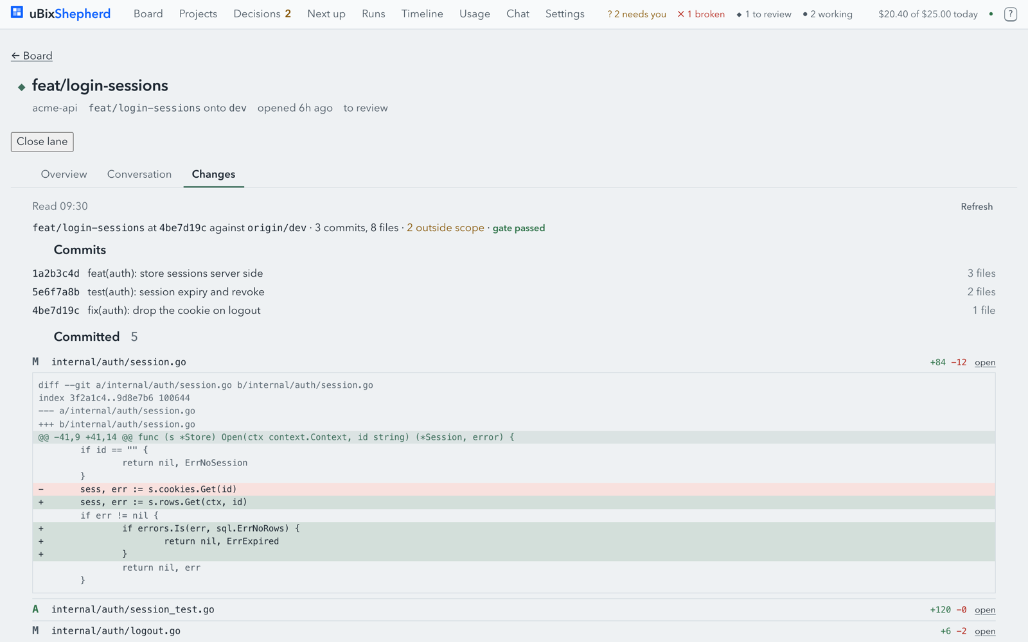This screenshot has width=1028, height=642.
Task: Click the '1 to review' status
Action: tap(764, 14)
